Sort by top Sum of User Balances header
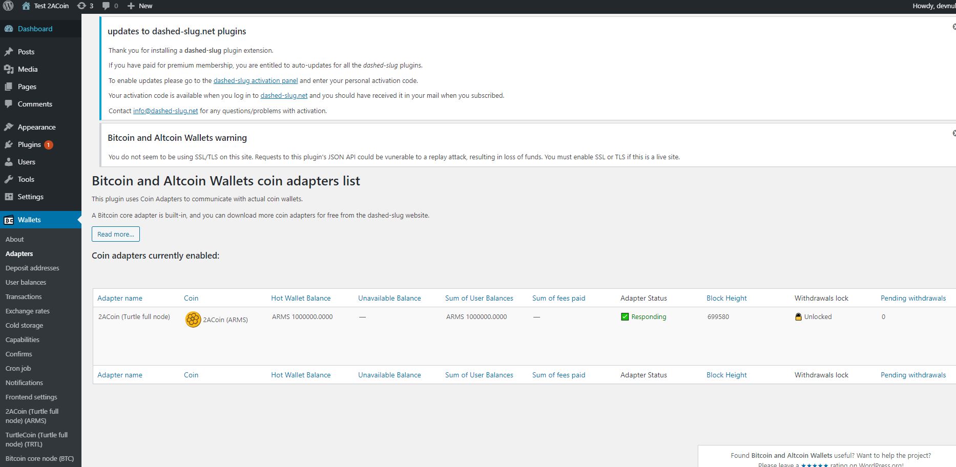The height and width of the screenshot is (467, 956). click(479, 298)
